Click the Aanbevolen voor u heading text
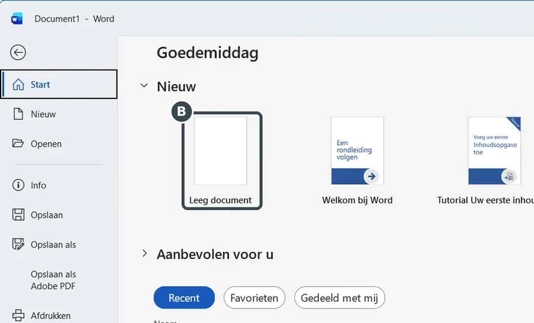Viewport: 534px width, 323px height. point(215,254)
